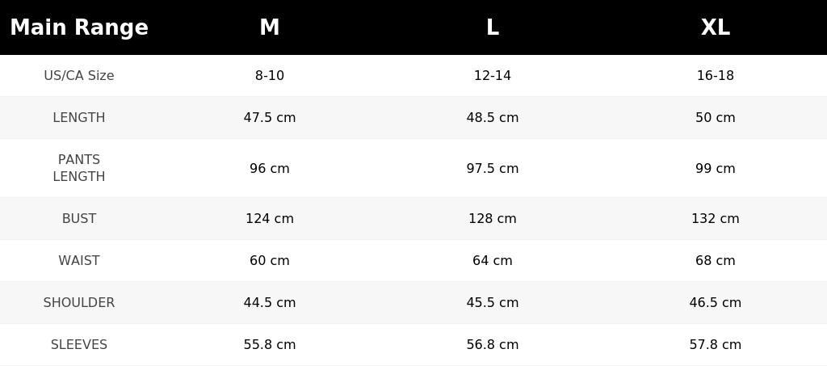Image resolution: width=827 pixels, height=366 pixels.
Task: Click the 45.5 cm shoulder value
Action: click(x=492, y=303)
